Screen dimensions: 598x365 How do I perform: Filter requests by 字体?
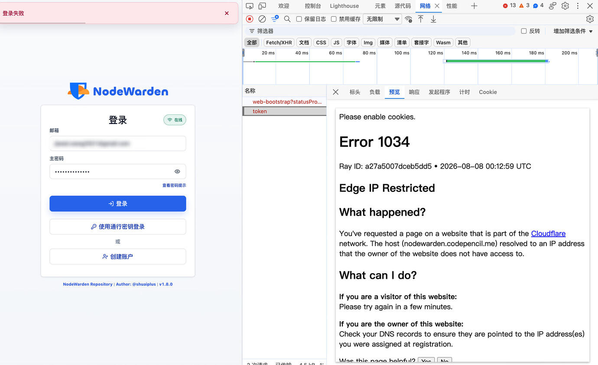(x=351, y=42)
